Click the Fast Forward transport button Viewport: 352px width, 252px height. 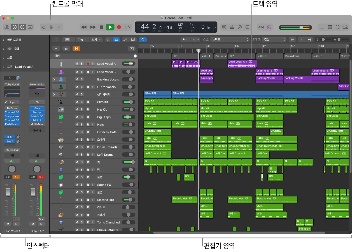pos(93,27)
